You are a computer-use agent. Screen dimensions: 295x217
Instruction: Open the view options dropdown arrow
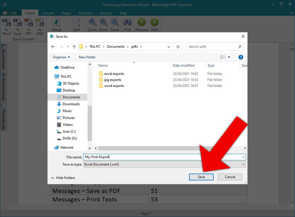click(229, 57)
